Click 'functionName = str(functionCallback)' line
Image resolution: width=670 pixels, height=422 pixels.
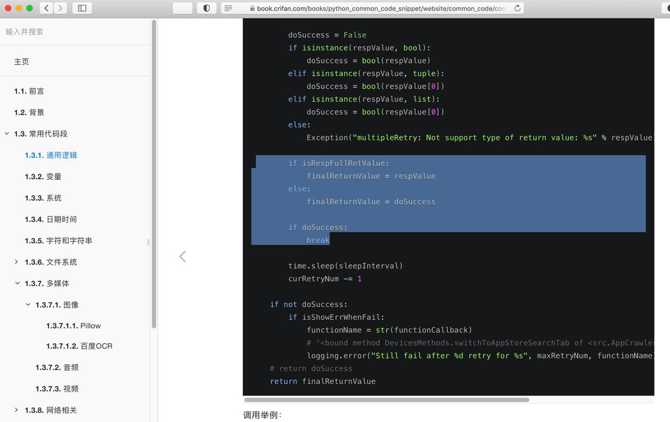coord(389,330)
